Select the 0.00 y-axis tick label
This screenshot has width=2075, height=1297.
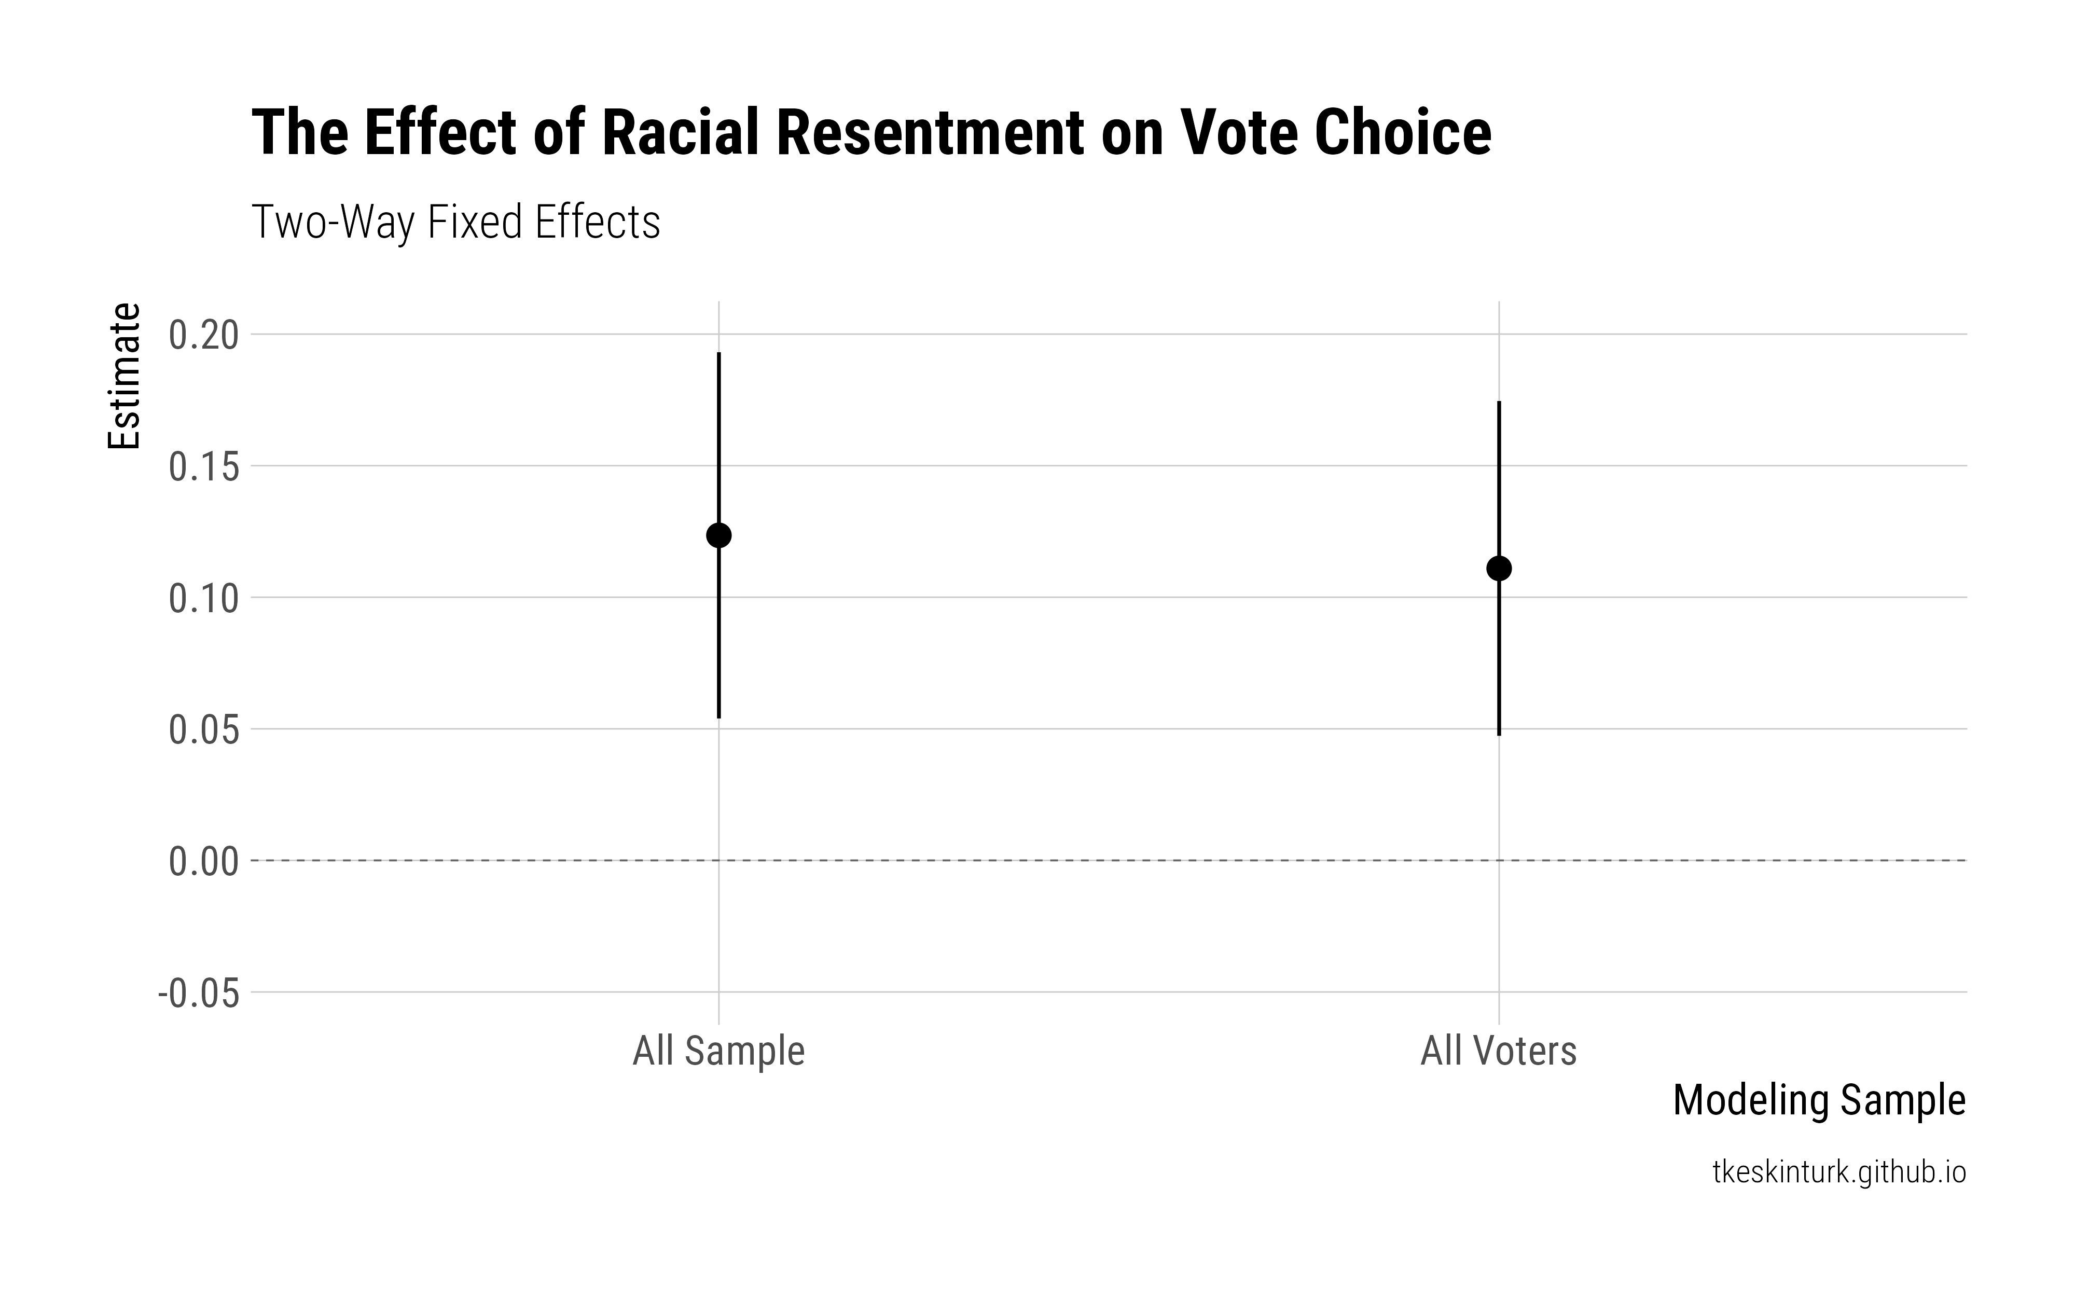pos(203,862)
